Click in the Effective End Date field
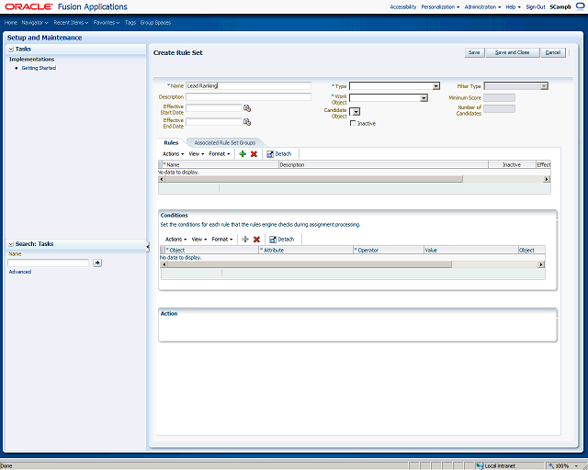The image size is (588, 470). (214, 122)
